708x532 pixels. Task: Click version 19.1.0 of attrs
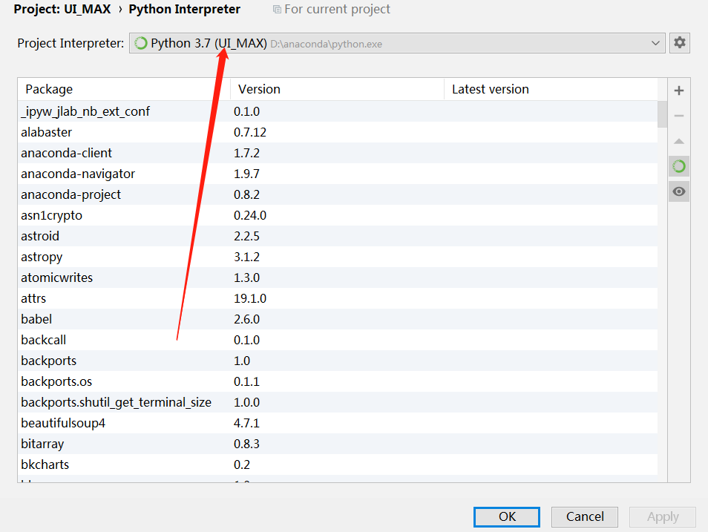point(249,298)
